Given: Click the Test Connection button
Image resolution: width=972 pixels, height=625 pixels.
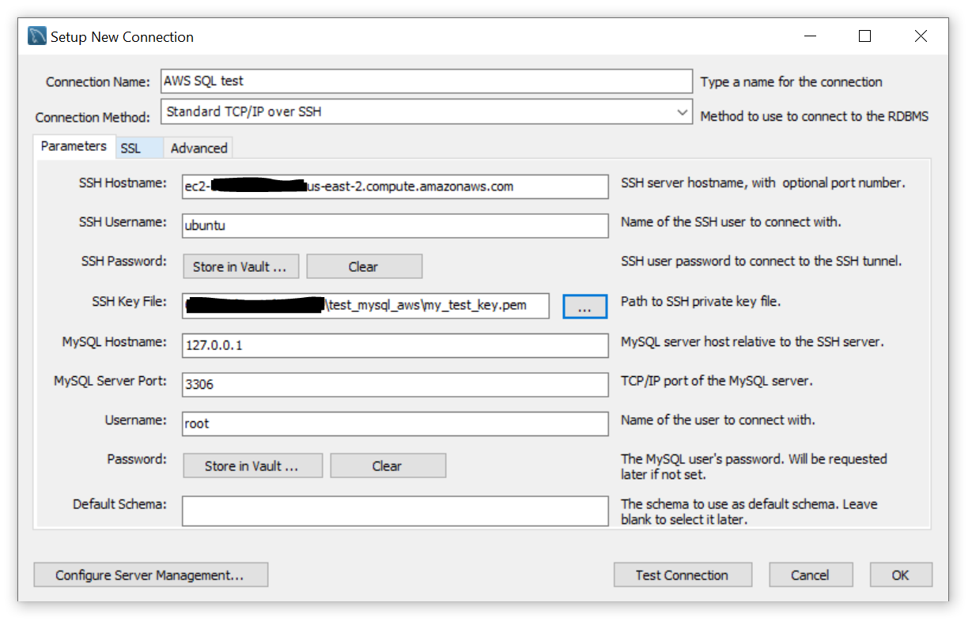Looking at the screenshot, I should pyautogui.click(x=683, y=574).
